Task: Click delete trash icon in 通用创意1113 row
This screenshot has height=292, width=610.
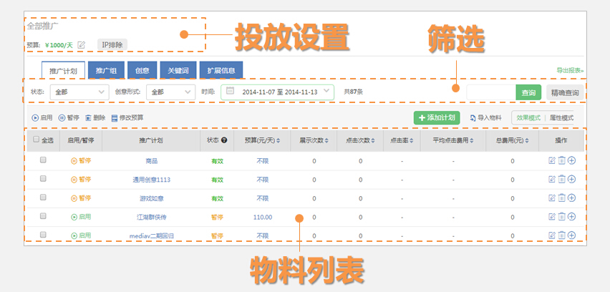Action: click(561, 179)
